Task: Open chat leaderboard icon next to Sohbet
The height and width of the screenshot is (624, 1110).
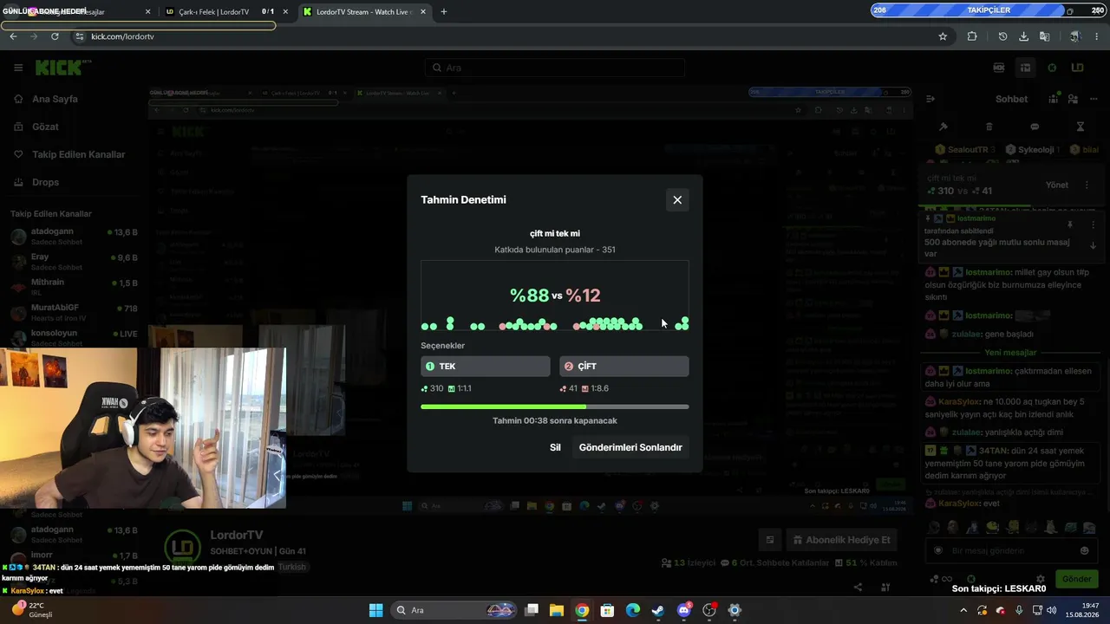Action: click(x=1054, y=99)
